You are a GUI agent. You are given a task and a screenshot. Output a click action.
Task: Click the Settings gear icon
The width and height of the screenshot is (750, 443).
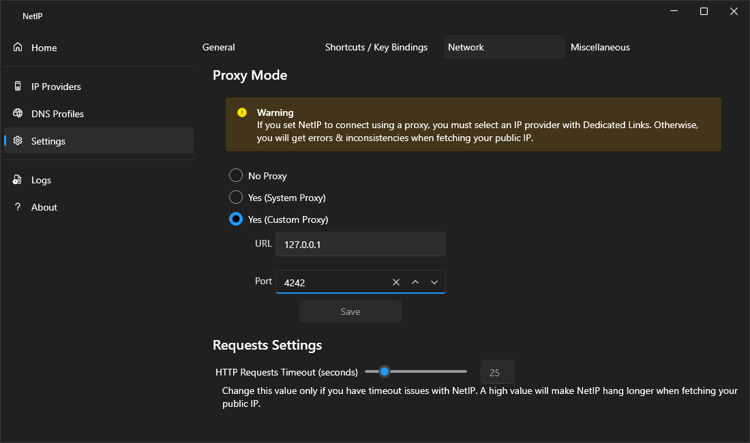tap(18, 140)
